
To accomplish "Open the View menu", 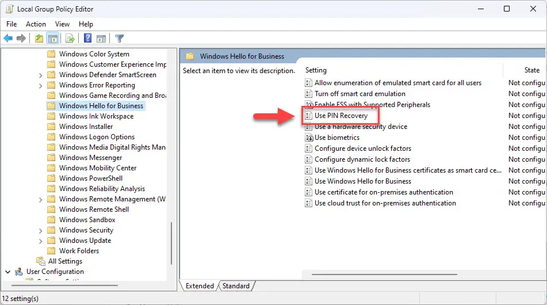I will click(x=62, y=24).
